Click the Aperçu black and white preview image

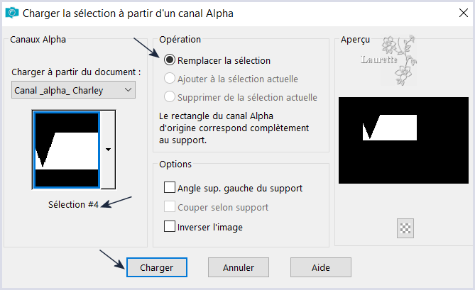(x=403, y=140)
